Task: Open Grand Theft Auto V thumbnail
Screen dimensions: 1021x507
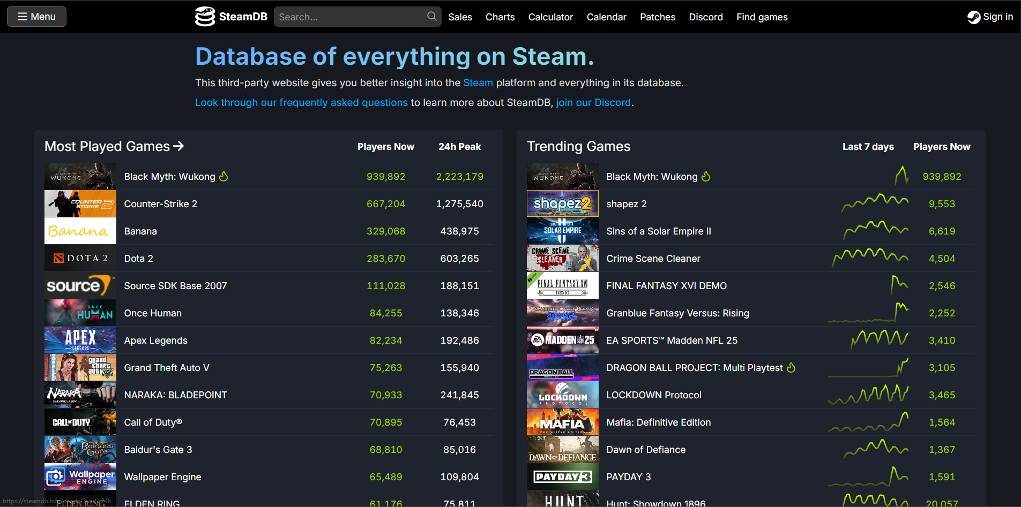Action: click(80, 367)
